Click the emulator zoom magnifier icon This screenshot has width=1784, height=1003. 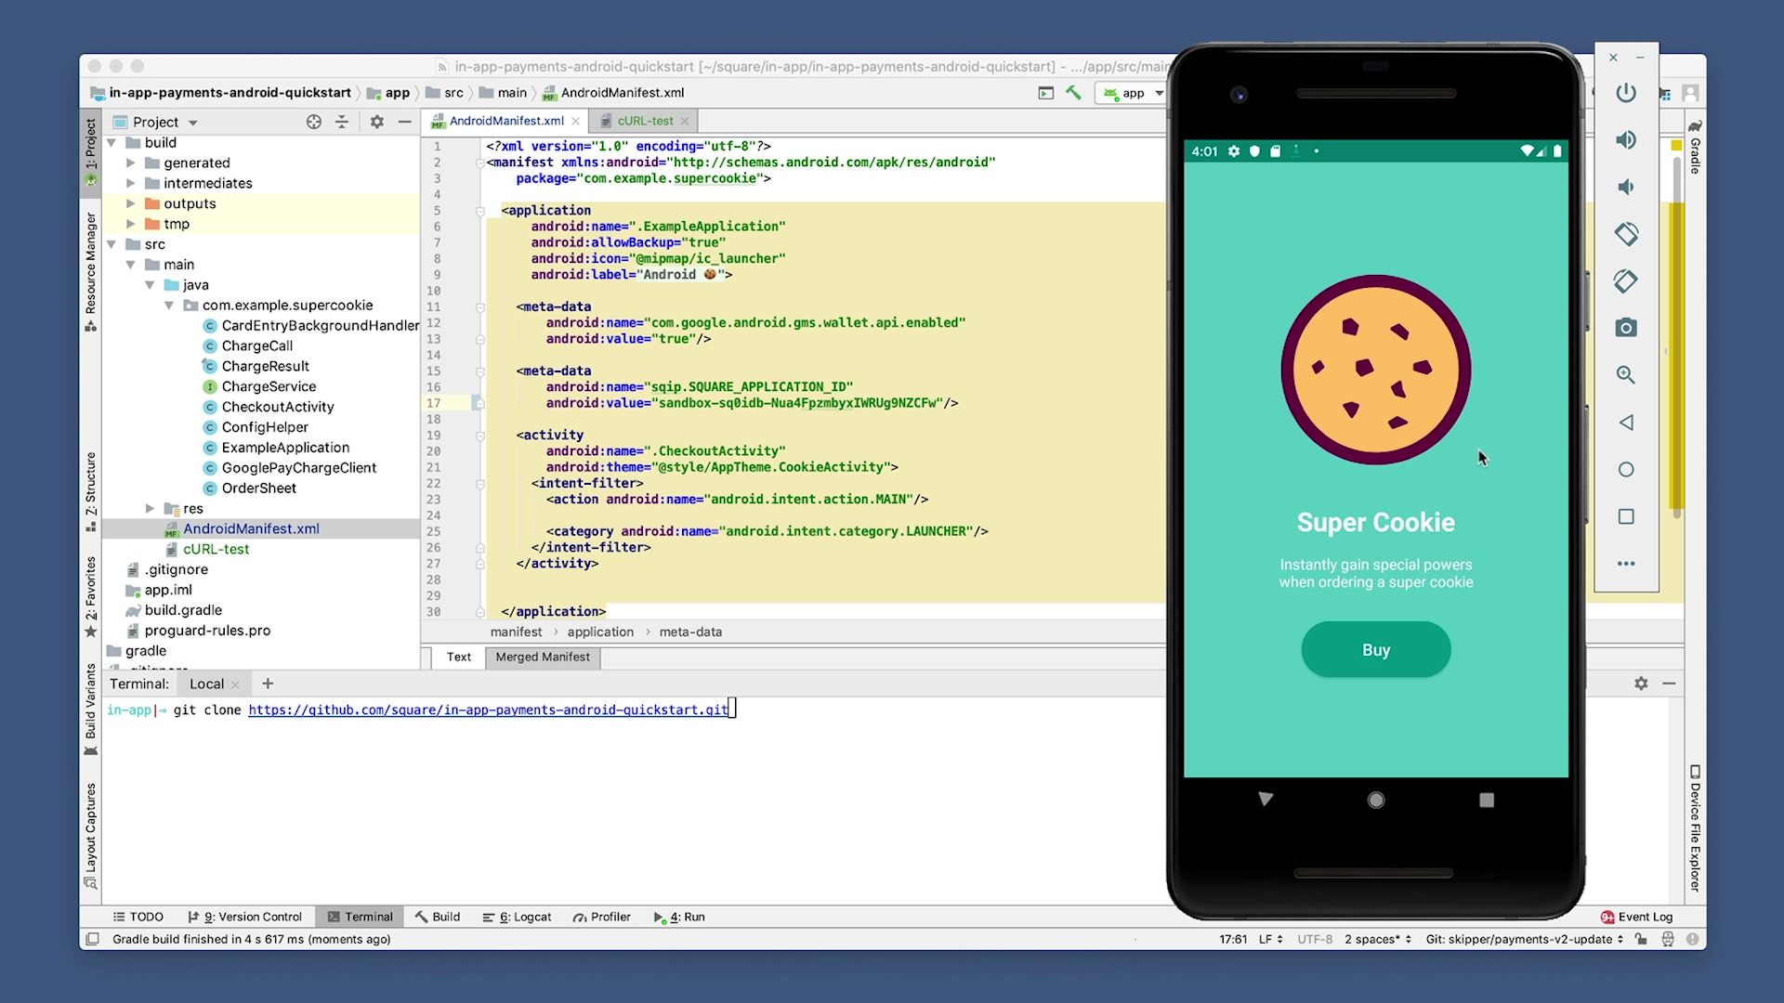1625,375
